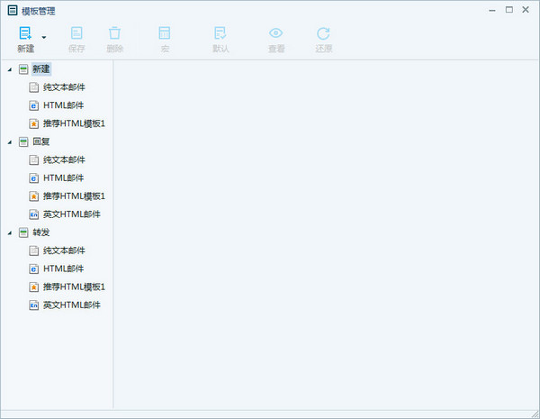Select 英文HTML邮件 under the 回复 group
The image size is (540, 419).
(72, 214)
